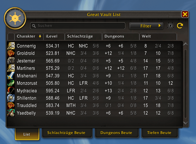
Task: Click the scrollbar up arrow
Action: (x=185, y=44)
